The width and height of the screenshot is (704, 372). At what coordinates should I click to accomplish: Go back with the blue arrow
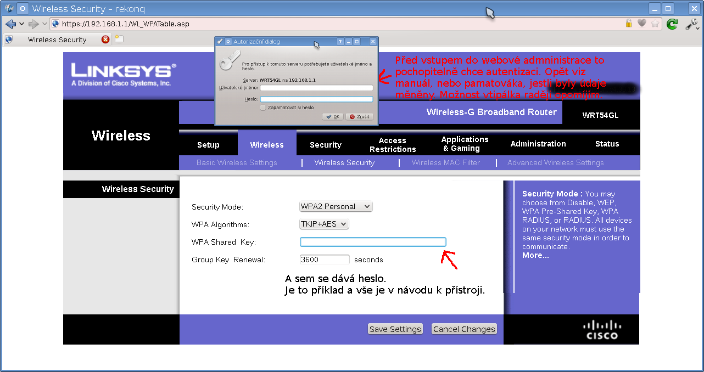tap(10, 24)
